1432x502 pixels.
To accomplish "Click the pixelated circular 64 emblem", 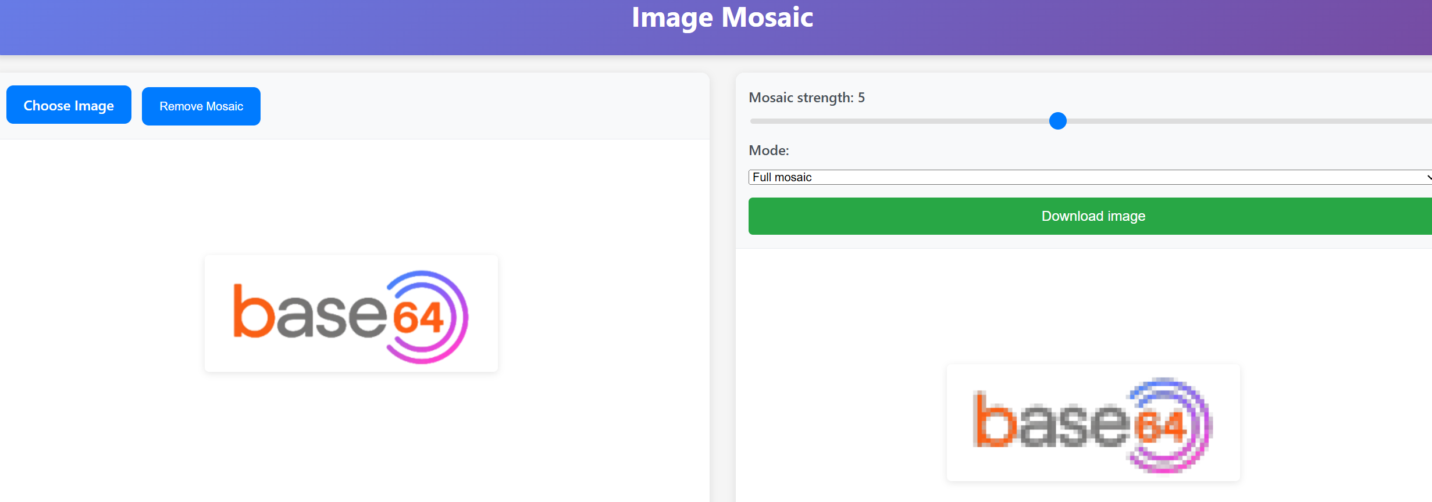I will [1168, 425].
